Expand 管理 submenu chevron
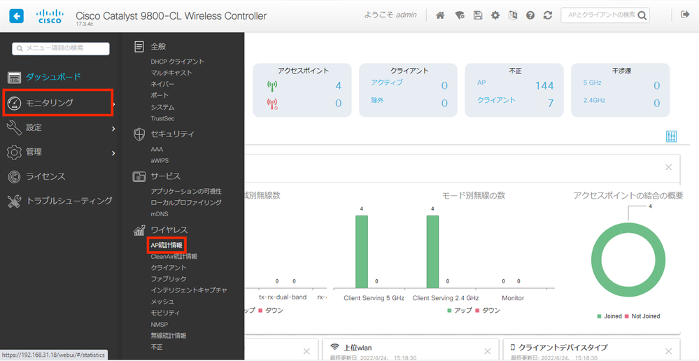The image size is (699, 361). click(x=113, y=153)
